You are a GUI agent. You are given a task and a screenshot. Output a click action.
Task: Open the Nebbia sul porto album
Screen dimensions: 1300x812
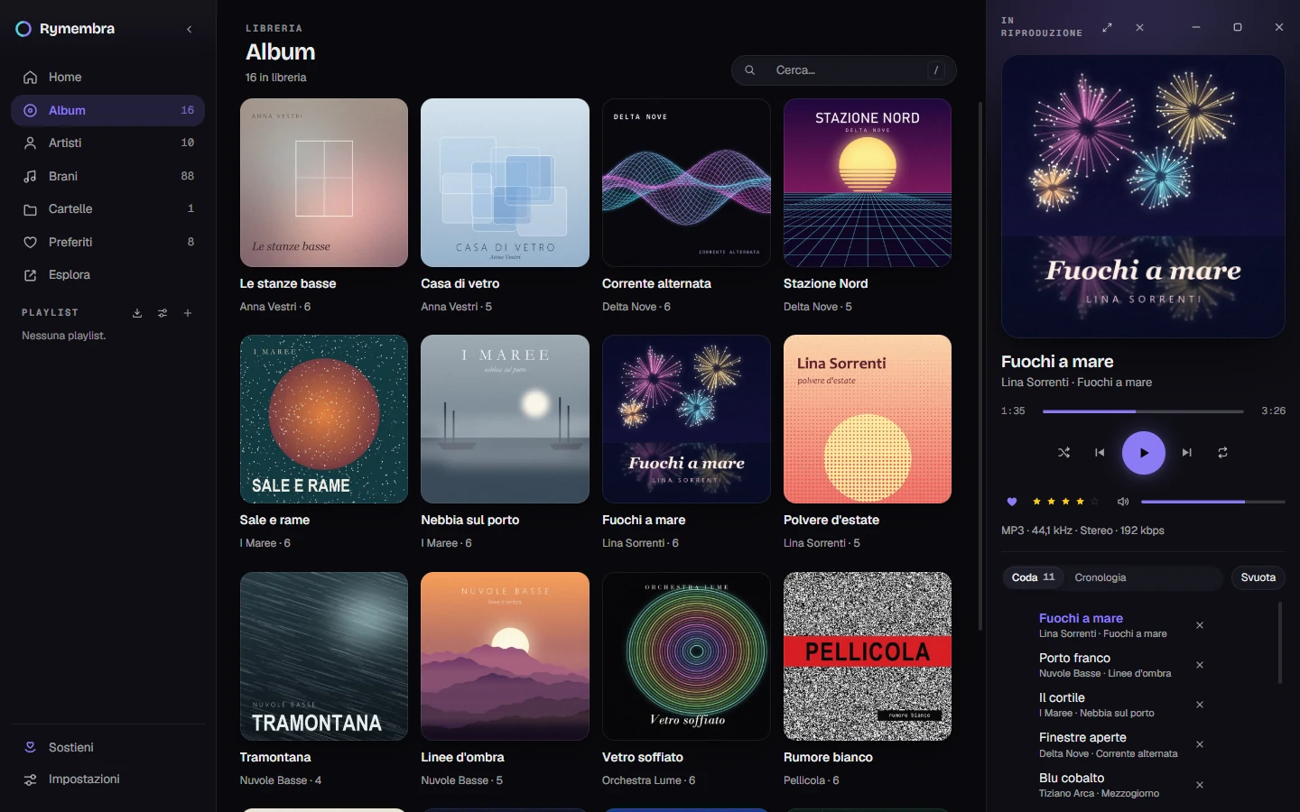[x=505, y=420]
